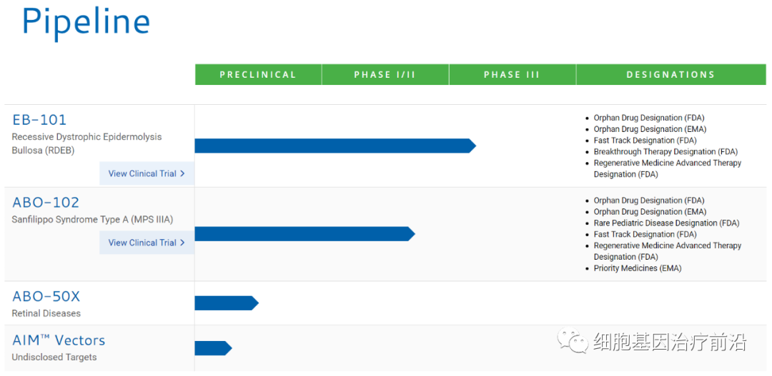Click chevron arrow on EB-101 View Clinical Trial
This screenshot has width=772, height=376.
coord(183,173)
